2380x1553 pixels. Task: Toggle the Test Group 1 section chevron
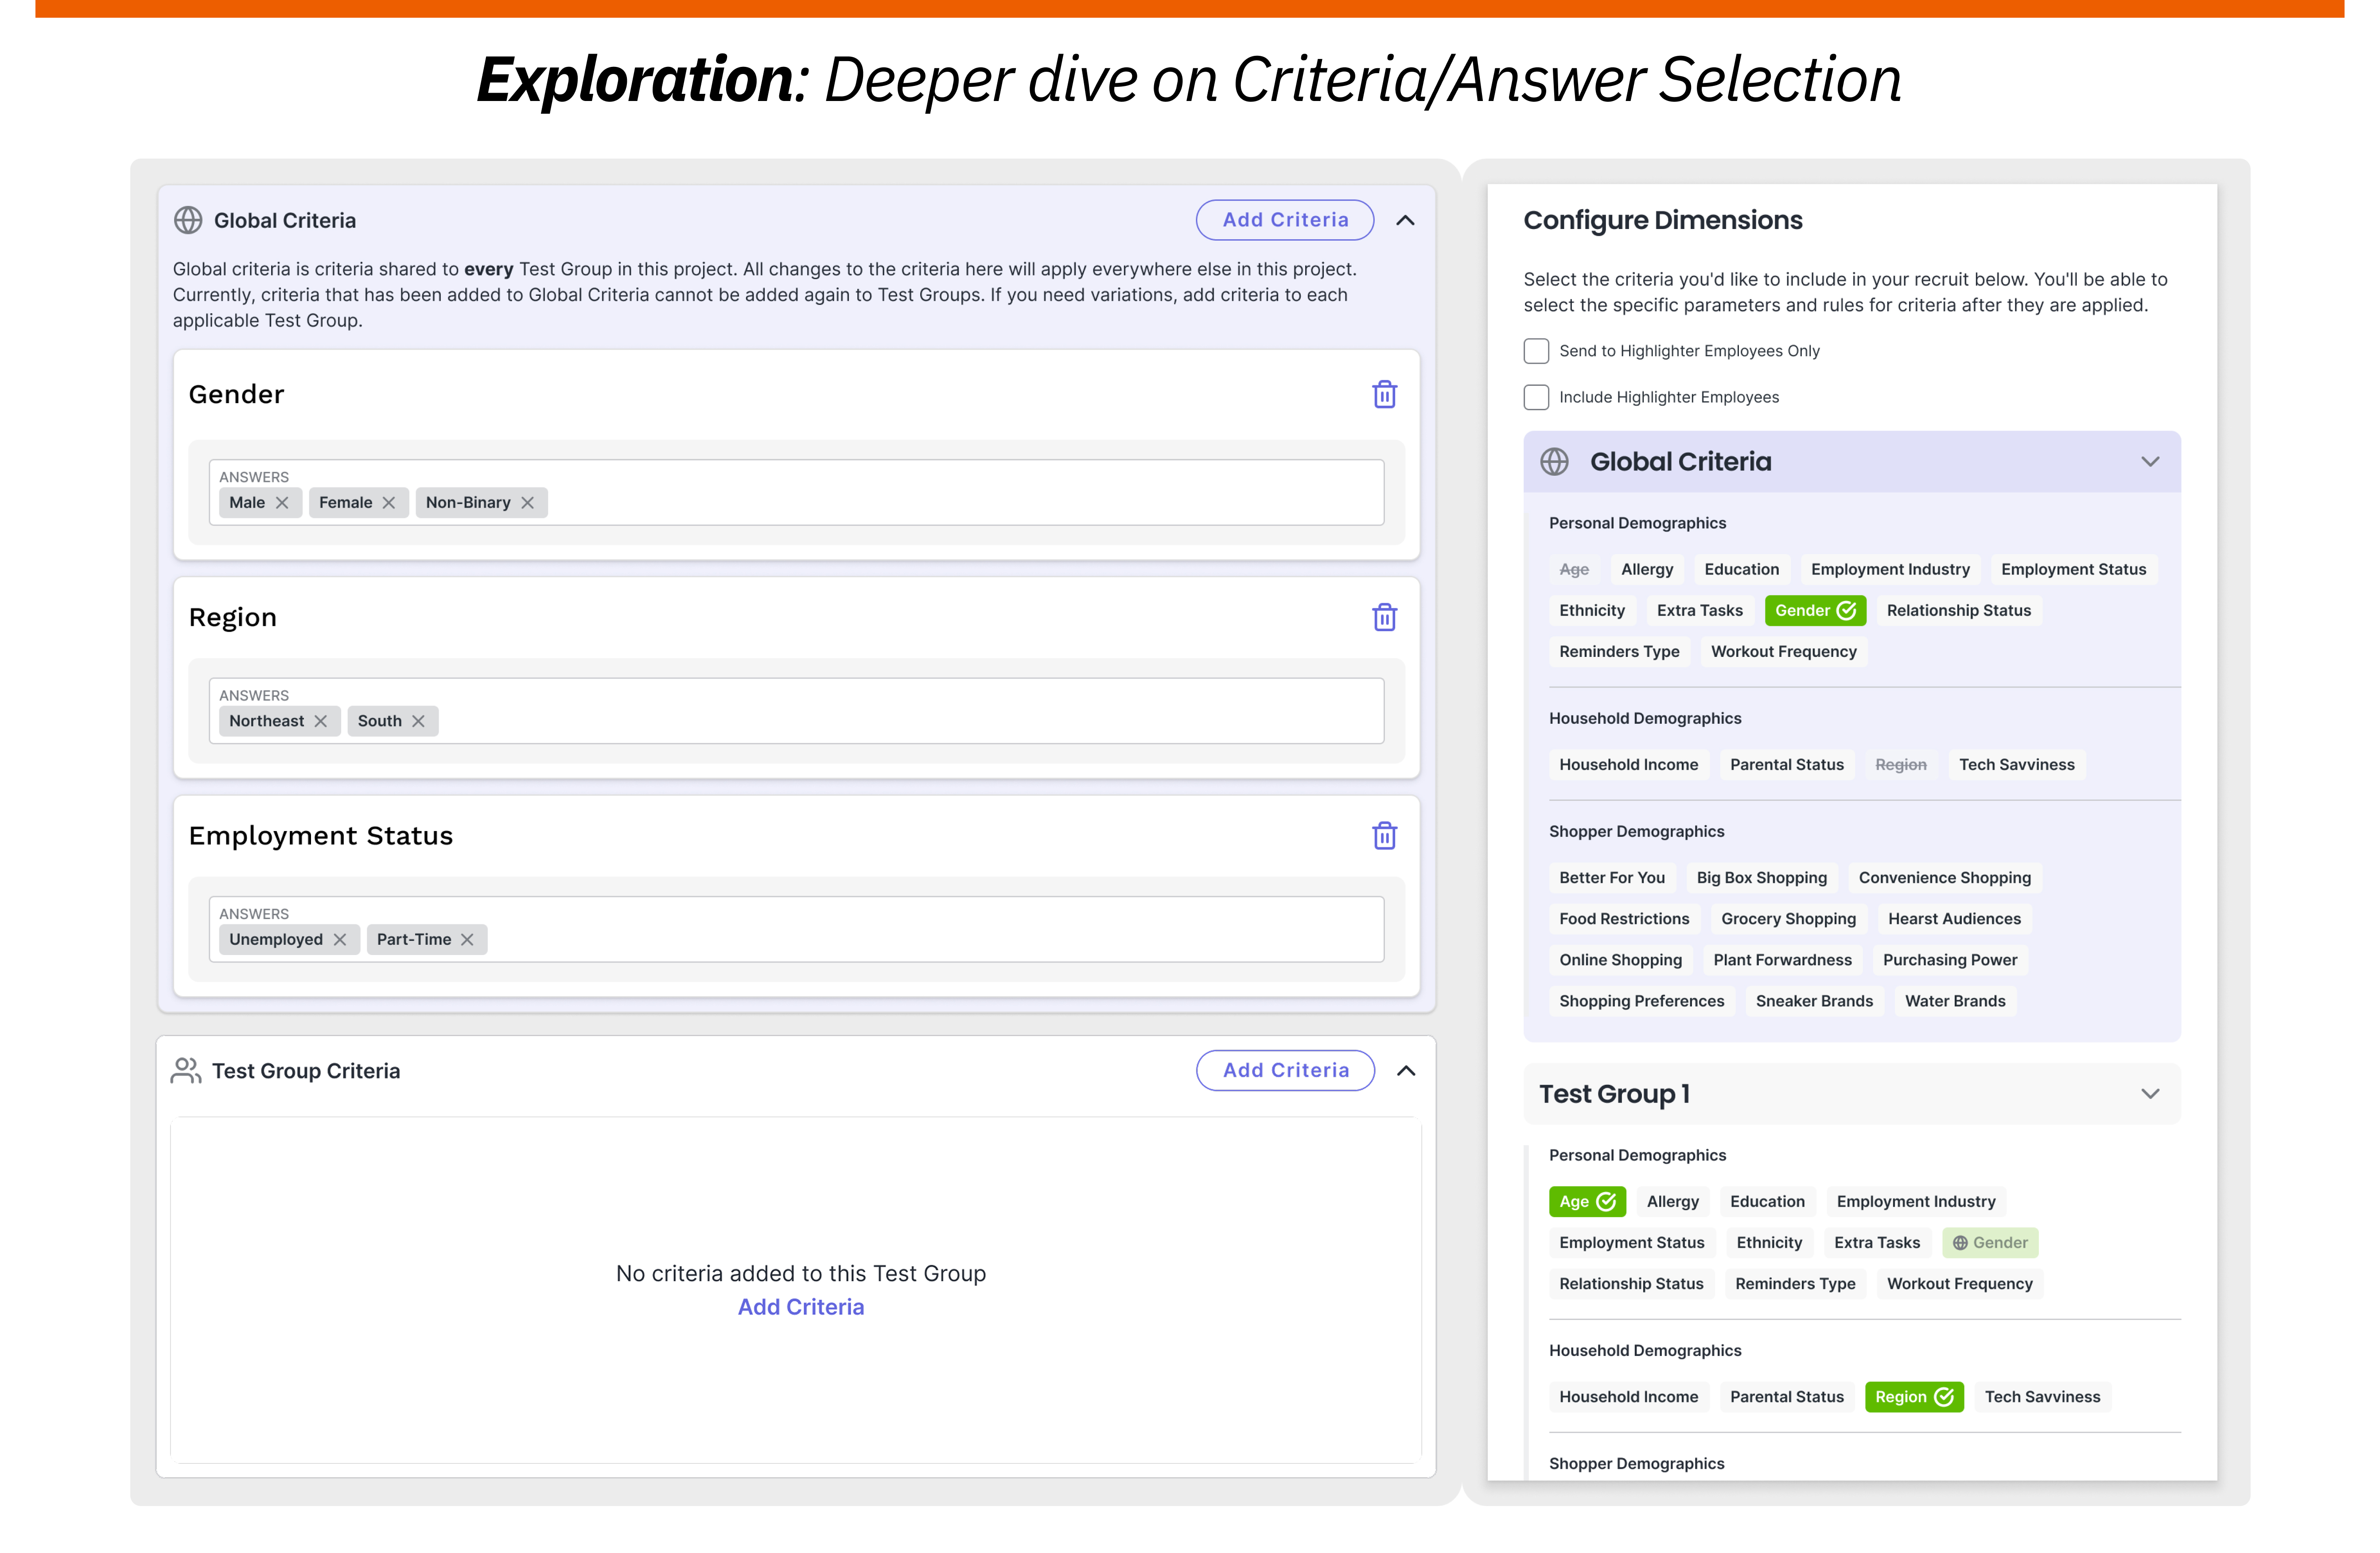2150,1094
